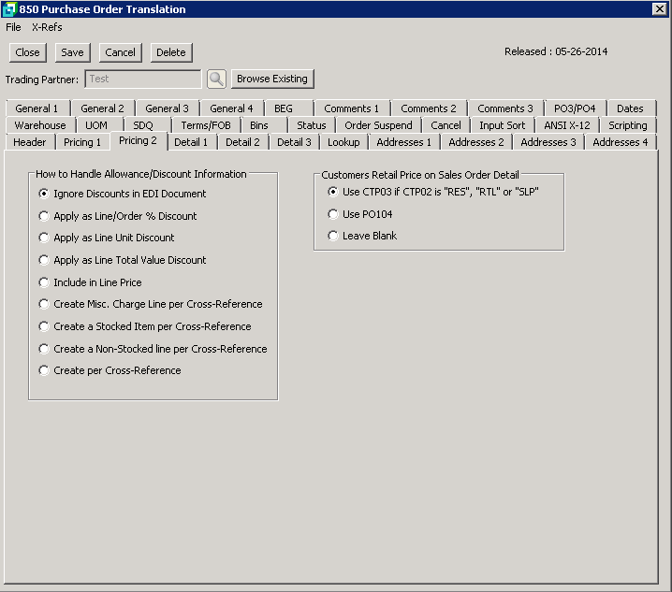
Task: Close the 850 Purchase Order Translation window
Action: (x=658, y=9)
